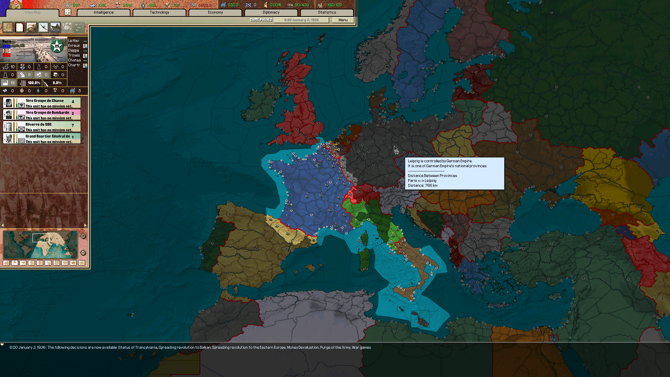
Task: Select the terrain map mode icon
Action: [6, 263]
